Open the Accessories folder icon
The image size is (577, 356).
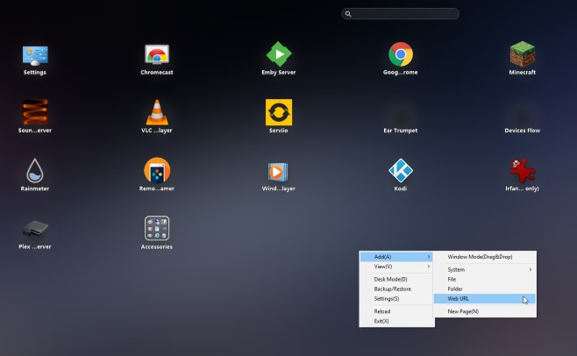(x=156, y=229)
